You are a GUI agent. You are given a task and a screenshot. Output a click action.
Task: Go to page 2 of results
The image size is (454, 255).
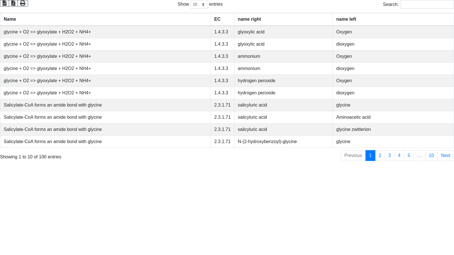(380, 156)
